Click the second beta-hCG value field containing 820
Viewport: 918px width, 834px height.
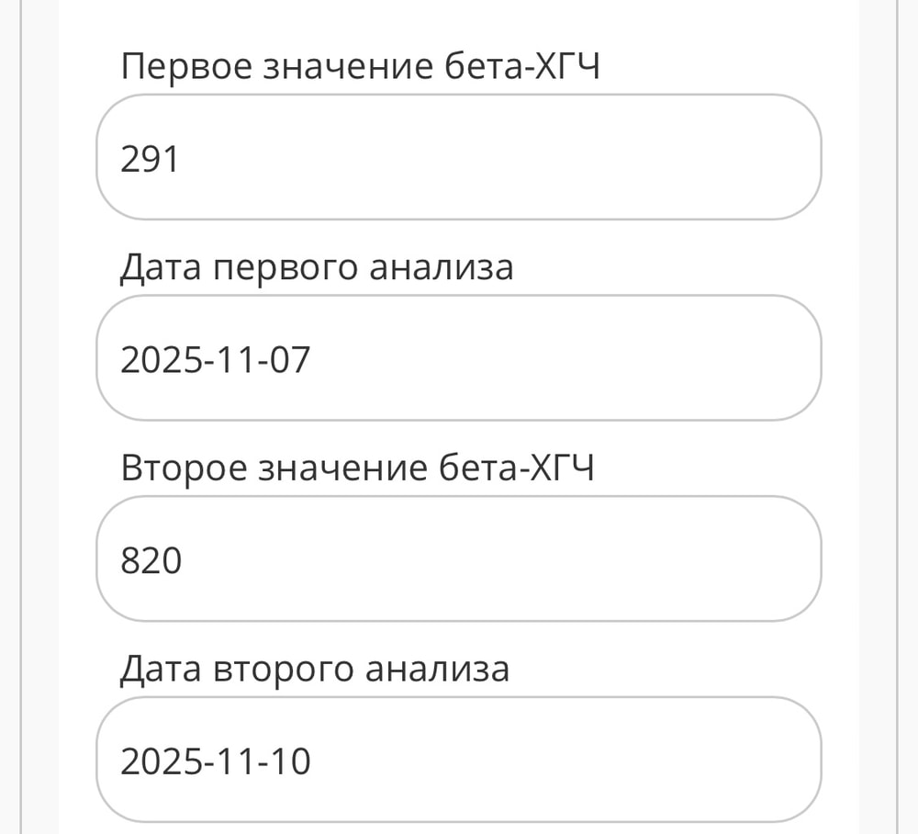click(459, 558)
